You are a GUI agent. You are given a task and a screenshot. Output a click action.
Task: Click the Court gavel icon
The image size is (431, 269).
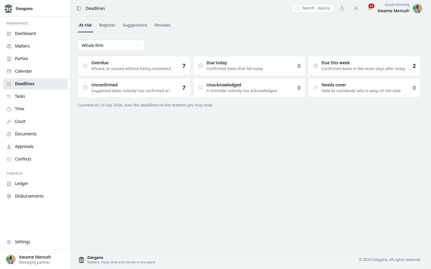coord(9,122)
